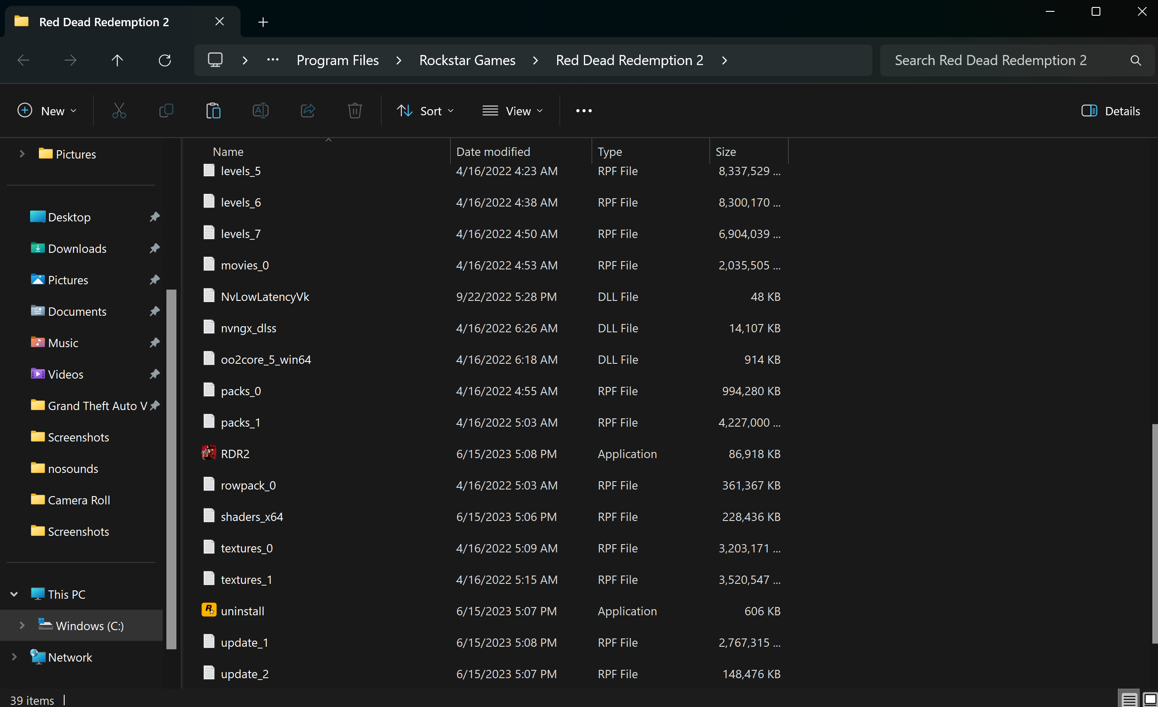Screen dimensions: 1158x707
Task: Click the Rockstar Games breadcrumb link
Action: click(467, 60)
